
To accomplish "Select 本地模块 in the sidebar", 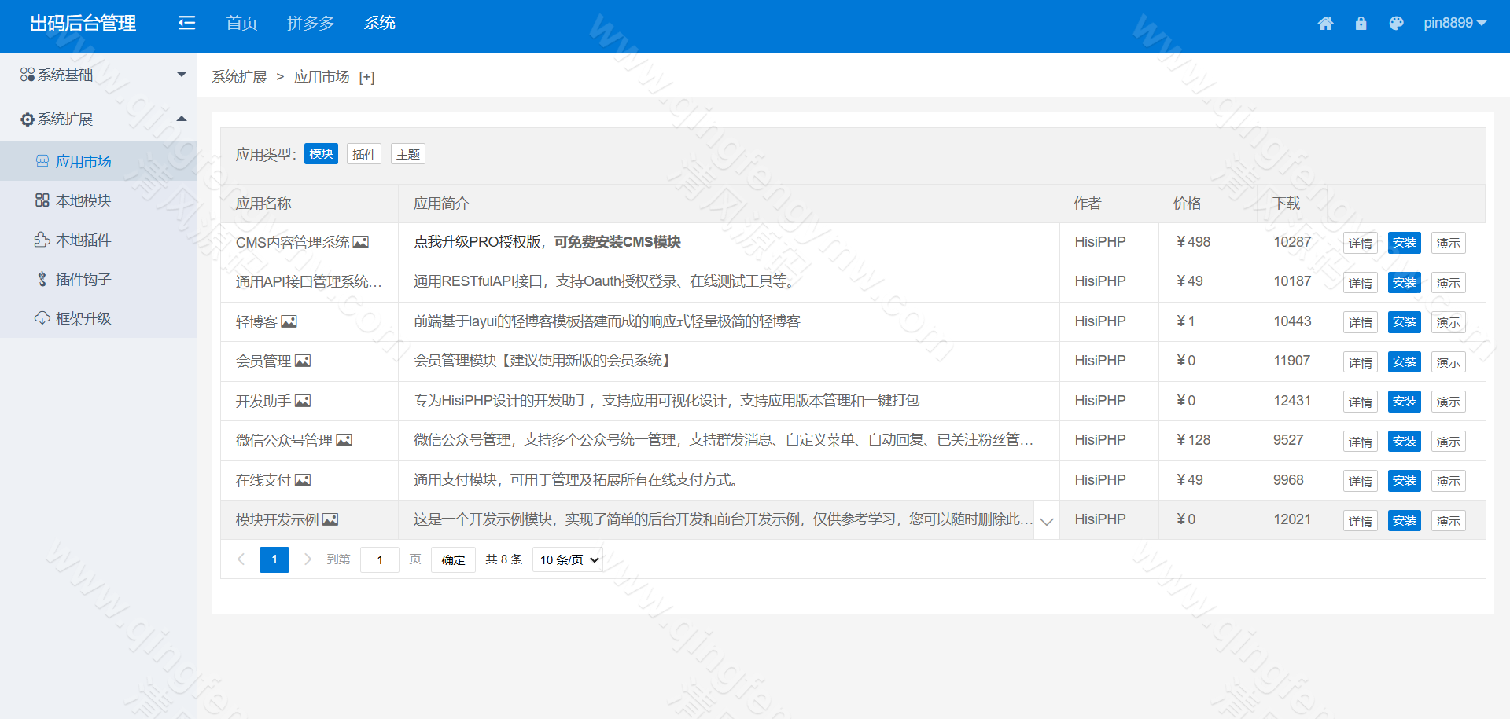I will tap(84, 200).
